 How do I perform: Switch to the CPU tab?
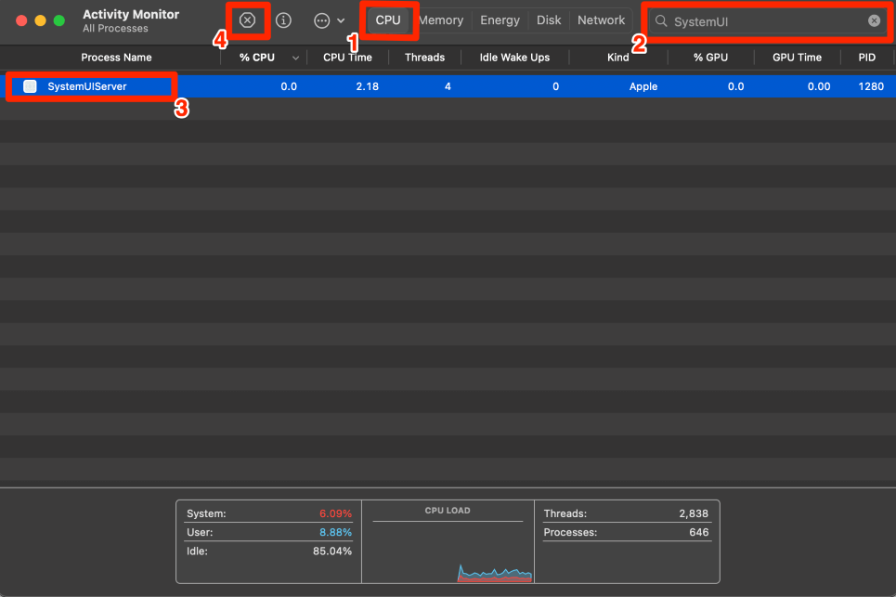388,20
